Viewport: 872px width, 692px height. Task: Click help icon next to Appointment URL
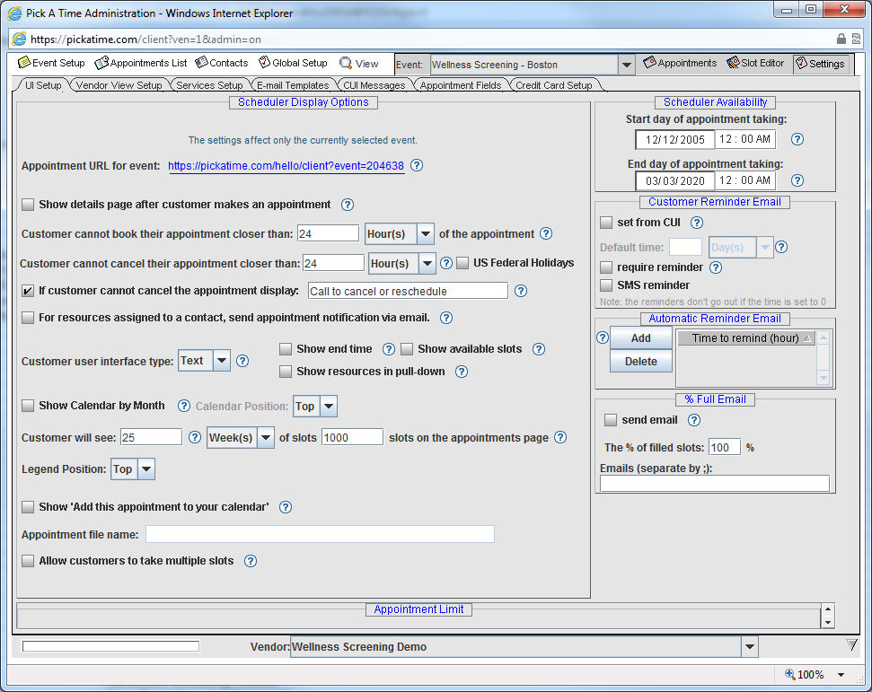[417, 166]
